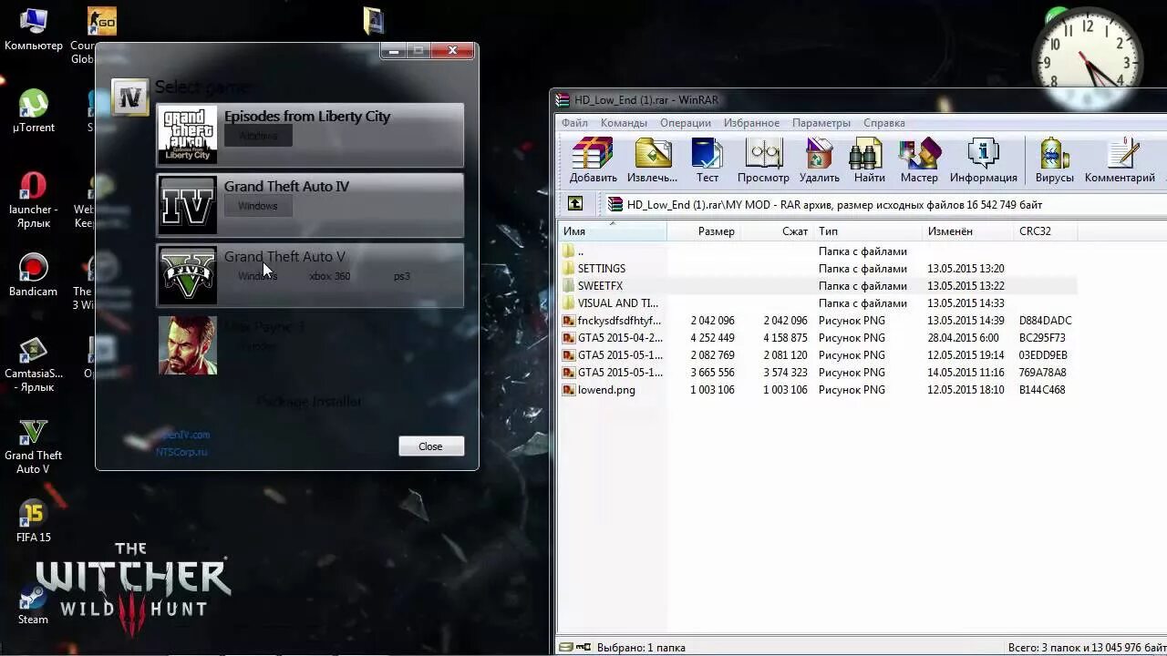Open the Компьютер desktop icon
The width and height of the screenshot is (1167, 656).
[x=34, y=29]
